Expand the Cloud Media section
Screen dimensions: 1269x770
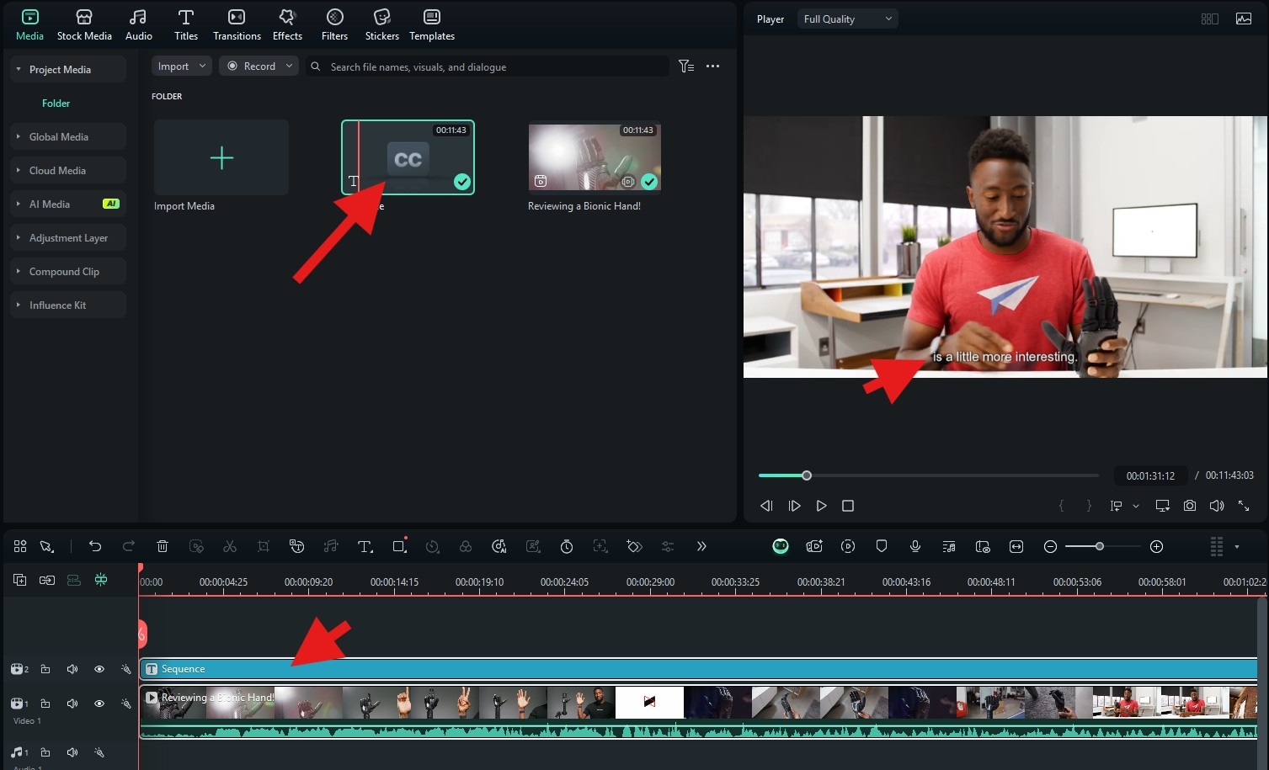coord(18,170)
